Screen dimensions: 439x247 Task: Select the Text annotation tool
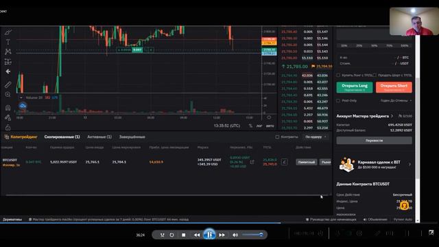click(8, 42)
